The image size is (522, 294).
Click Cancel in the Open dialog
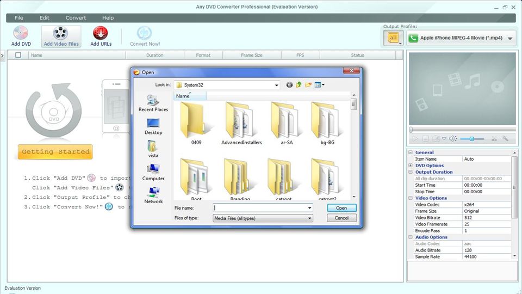341,218
